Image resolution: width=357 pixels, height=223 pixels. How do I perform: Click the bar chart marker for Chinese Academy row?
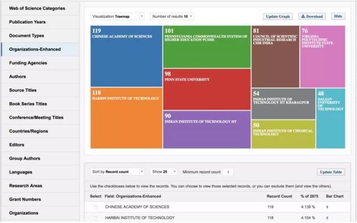[327, 207]
